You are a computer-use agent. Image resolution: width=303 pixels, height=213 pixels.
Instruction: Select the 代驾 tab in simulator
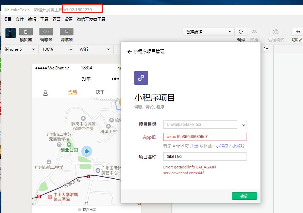tap(72, 92)
